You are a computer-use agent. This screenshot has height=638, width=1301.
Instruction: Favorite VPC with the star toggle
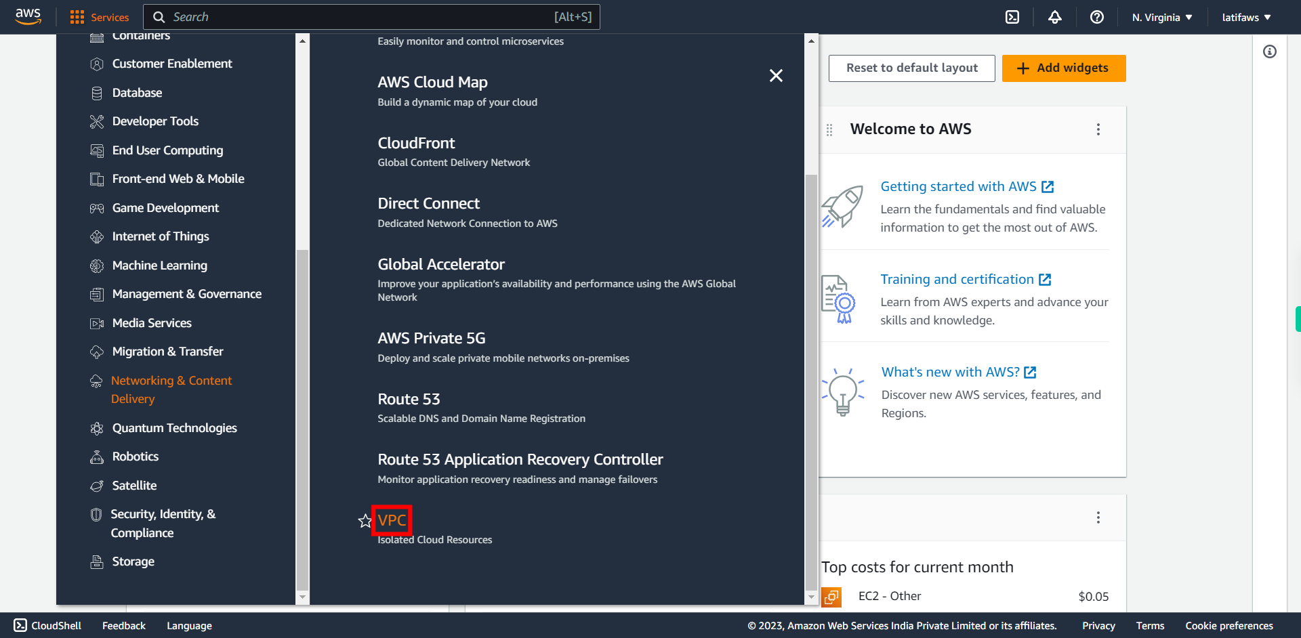[365, 520]
